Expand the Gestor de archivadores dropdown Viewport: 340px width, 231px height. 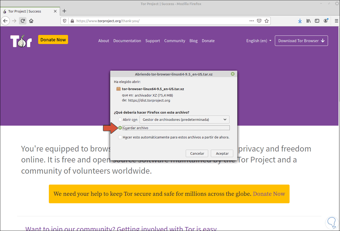pyautogui.click(x=184, y=120)
